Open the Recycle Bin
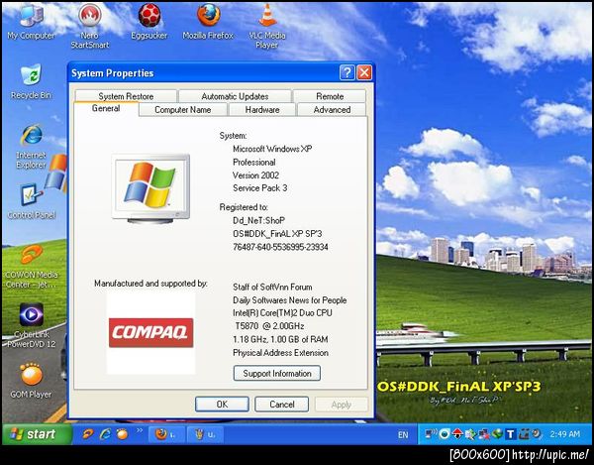This screenshot has height=465, width=594. (x=31, y=82)
